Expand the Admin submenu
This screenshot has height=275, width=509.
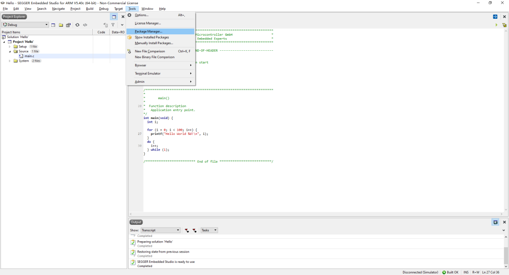click(160, 82)
